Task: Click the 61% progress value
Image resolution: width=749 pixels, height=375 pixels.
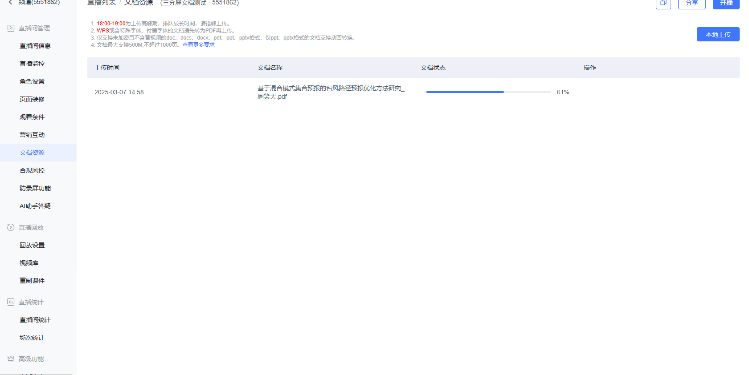Action: pos(563,92)
